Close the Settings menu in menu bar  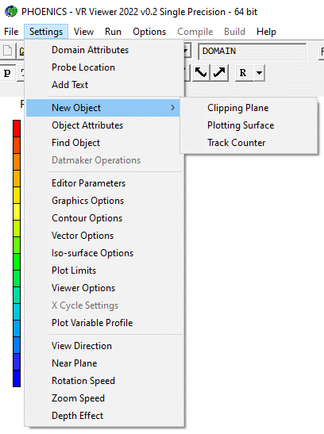coord(46,32)
